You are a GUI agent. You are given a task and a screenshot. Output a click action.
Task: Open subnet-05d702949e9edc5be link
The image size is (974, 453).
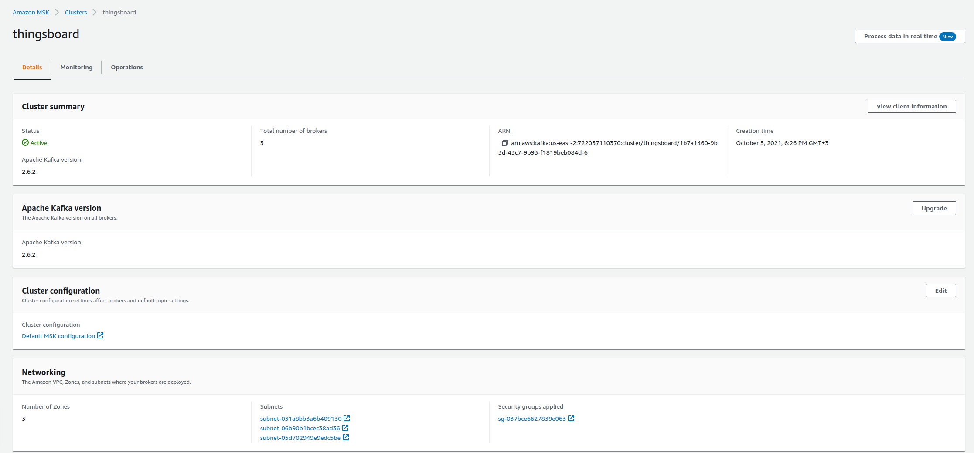point(300,438)
